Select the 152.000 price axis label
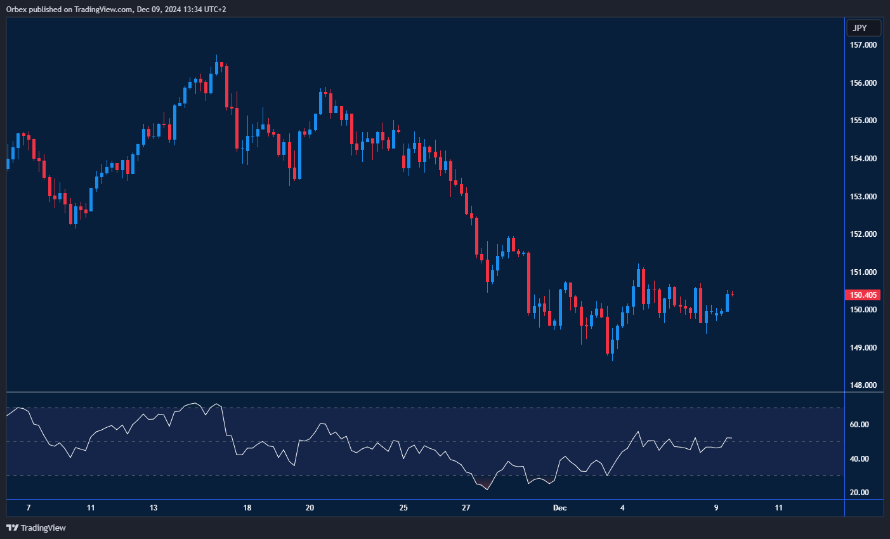Viewport: 890px width, 539px height. pos(863,234)
